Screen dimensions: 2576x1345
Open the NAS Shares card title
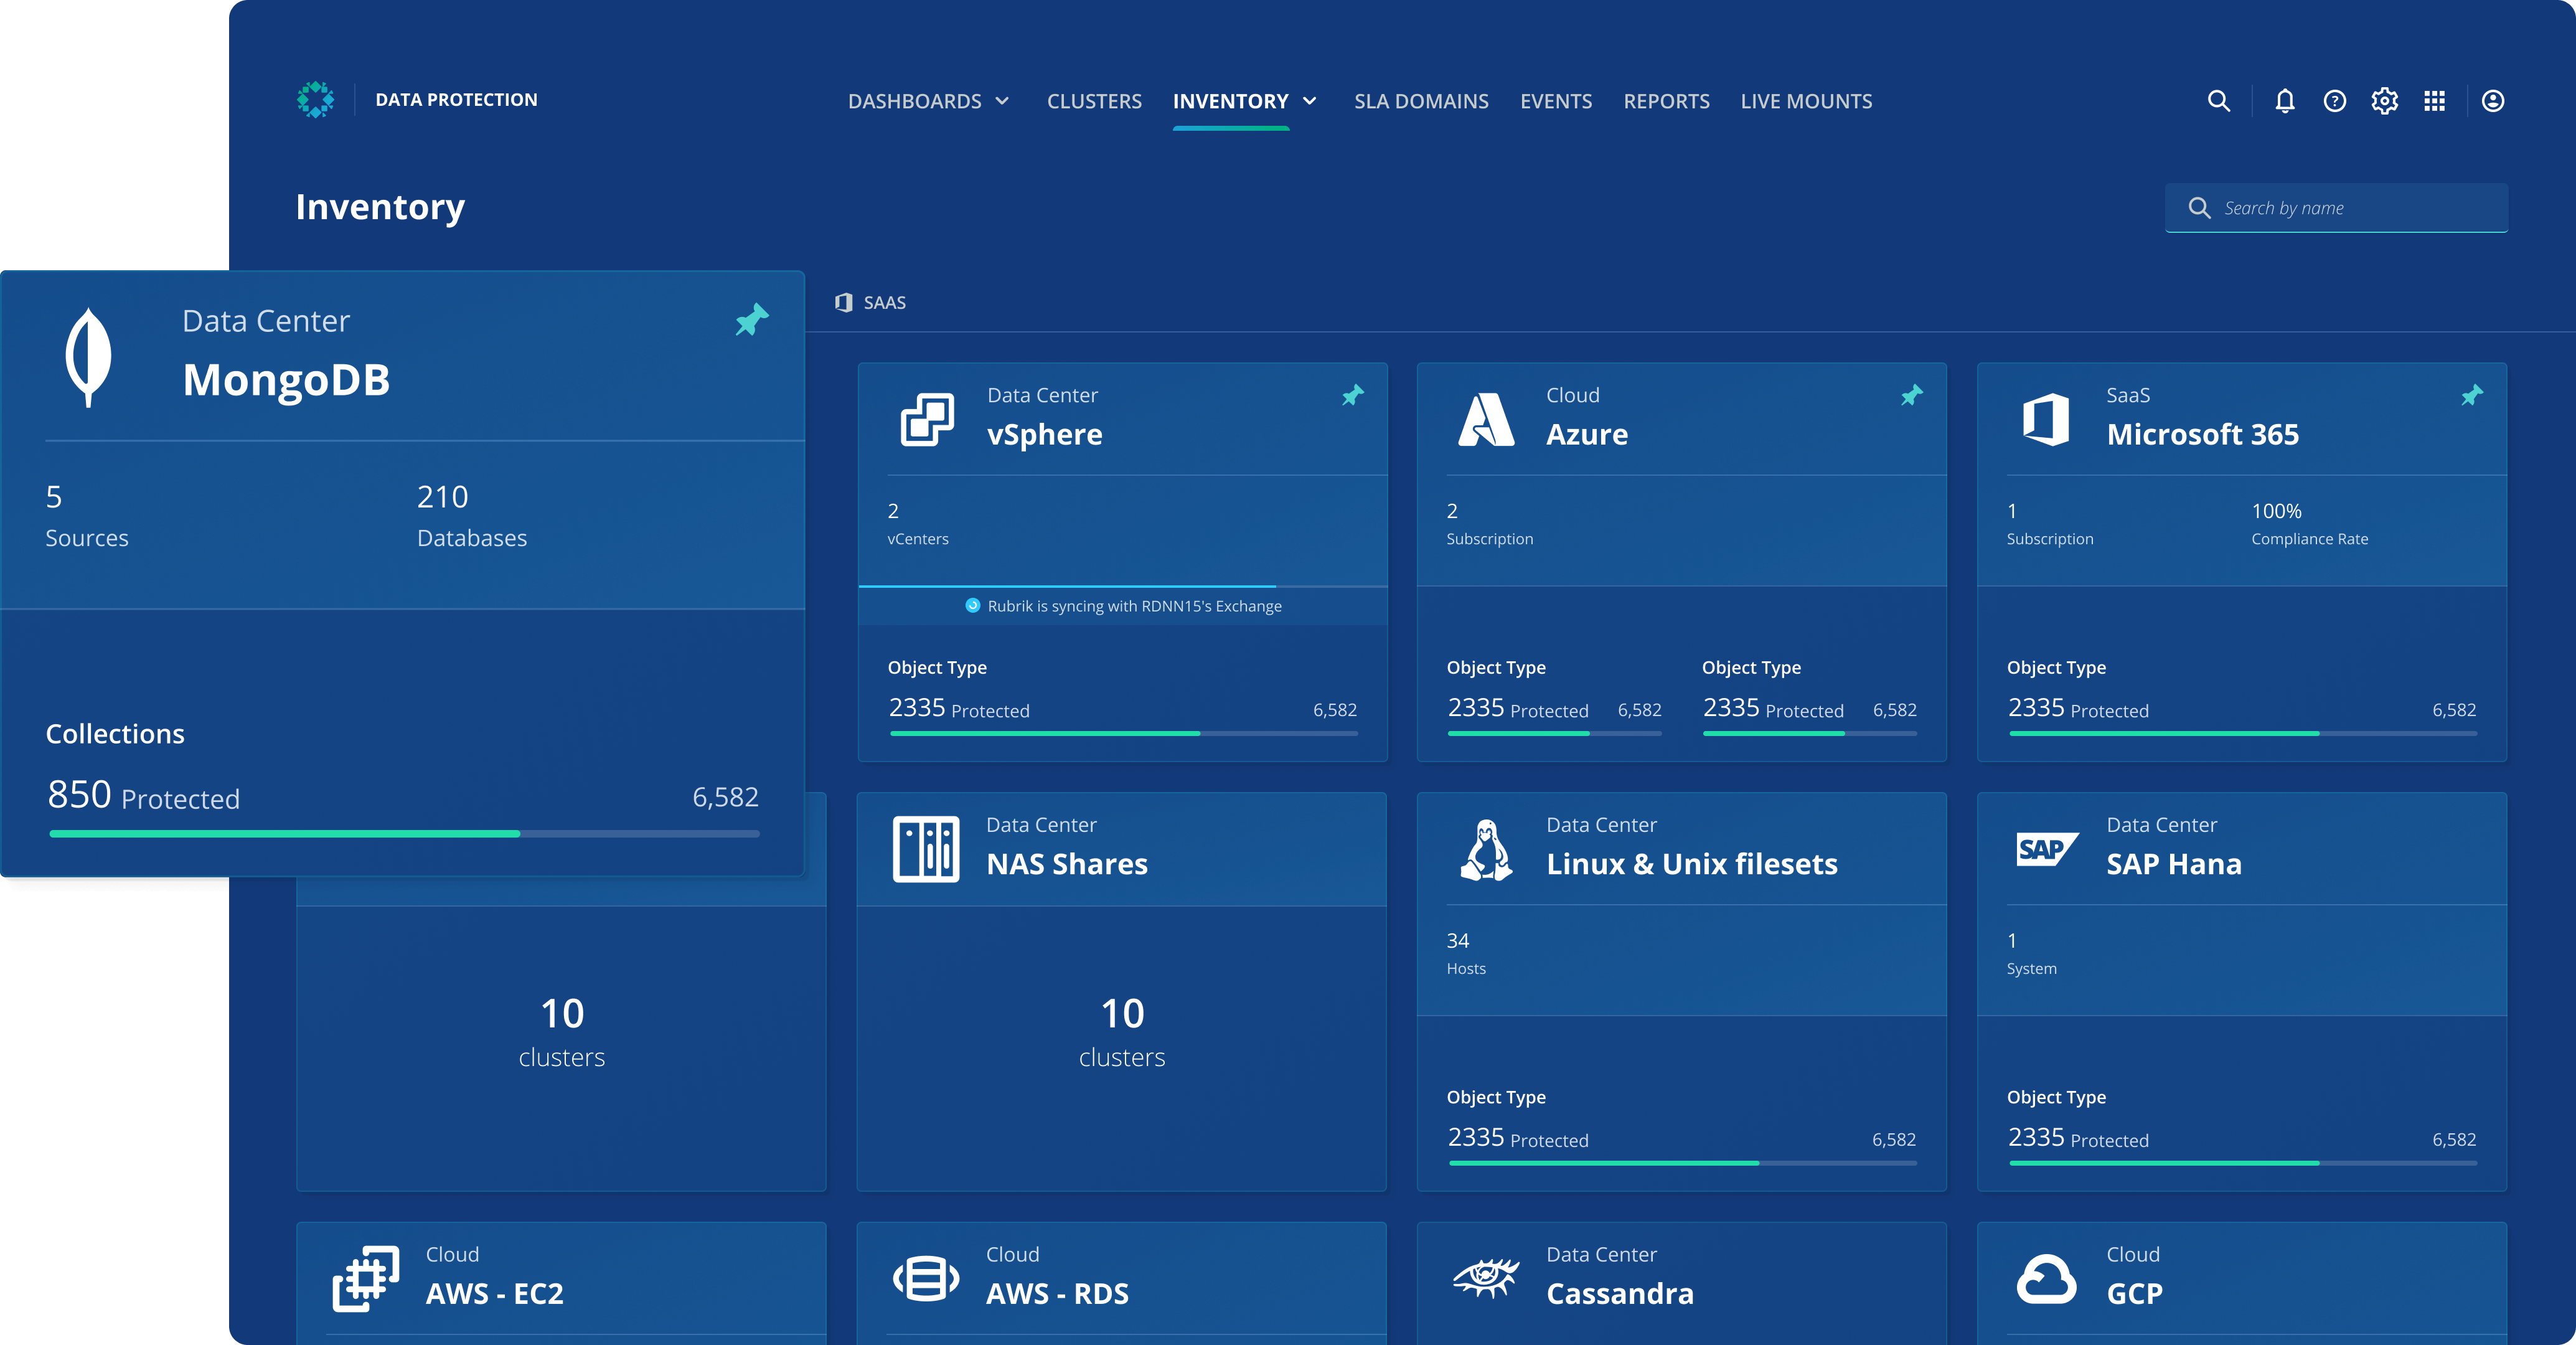tap(1066, 864)
